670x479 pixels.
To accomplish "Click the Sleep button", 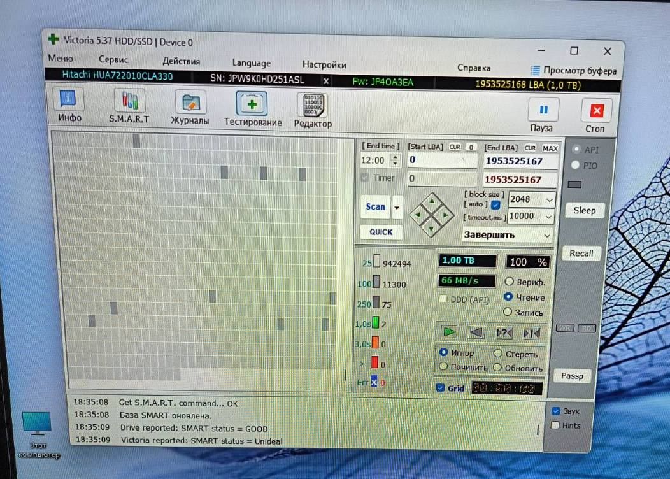I will tap(584, 210).
